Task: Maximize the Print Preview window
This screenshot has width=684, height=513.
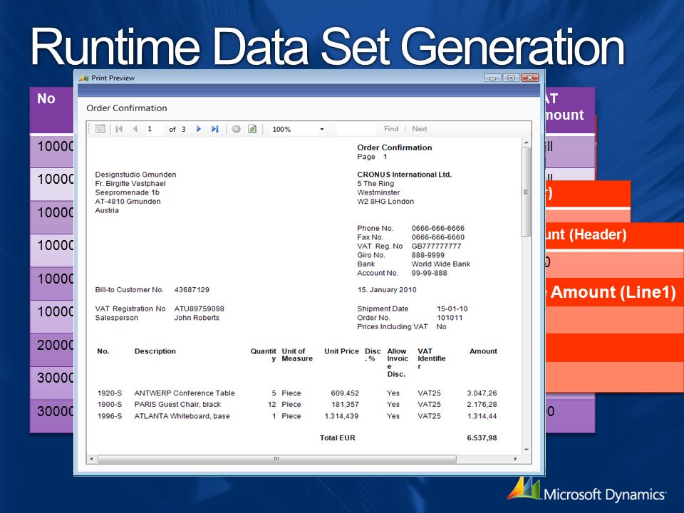Action: (511, 78)
